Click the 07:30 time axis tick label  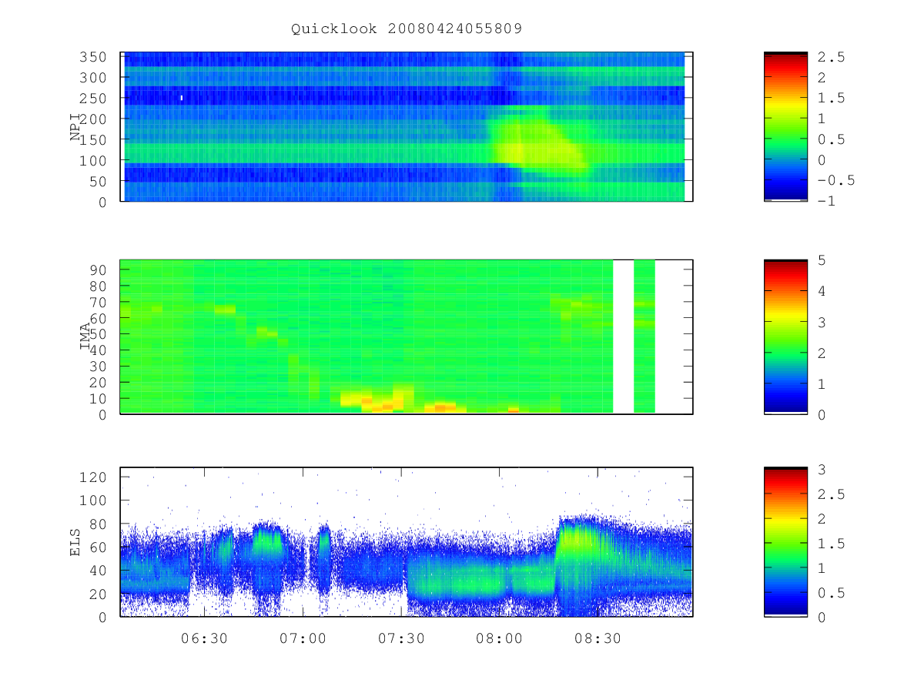click(x=401, y=638)
